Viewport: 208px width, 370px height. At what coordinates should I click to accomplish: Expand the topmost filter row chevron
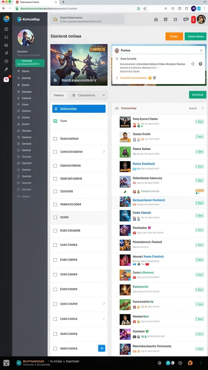click(x=104, y=151)
